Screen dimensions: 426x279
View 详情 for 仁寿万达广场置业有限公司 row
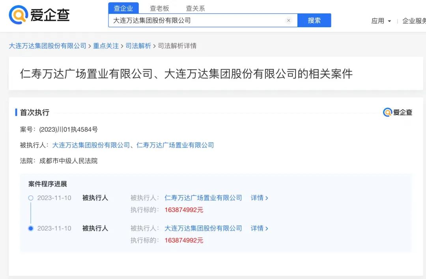pos(259,198)
